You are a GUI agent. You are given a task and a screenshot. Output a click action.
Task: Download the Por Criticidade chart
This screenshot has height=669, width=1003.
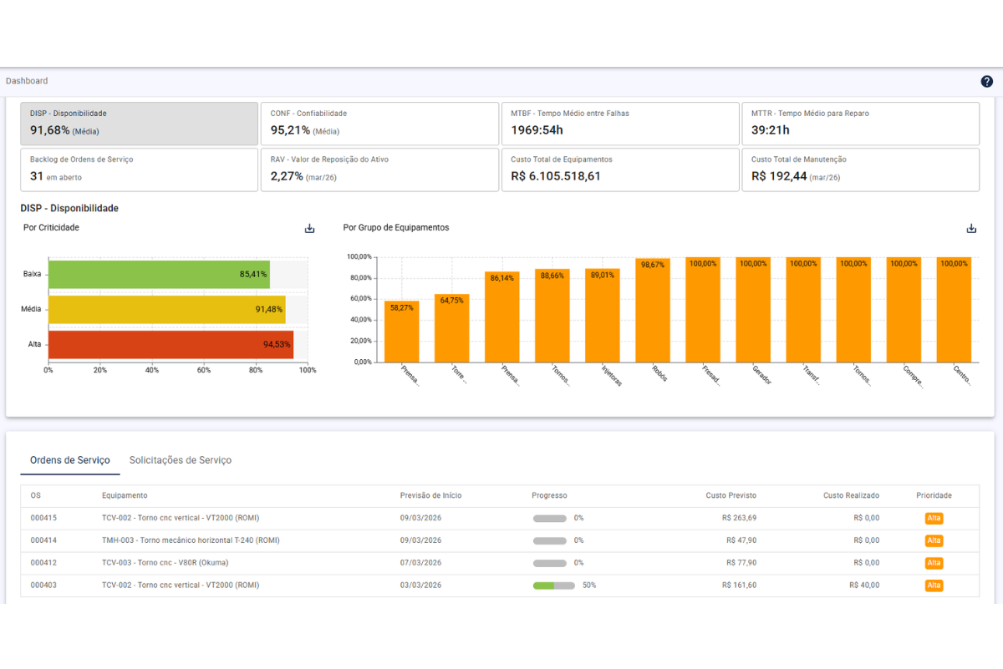(309, 227)
